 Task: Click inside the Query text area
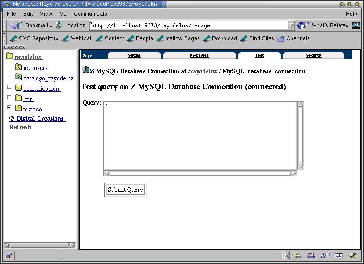[200, 135]
